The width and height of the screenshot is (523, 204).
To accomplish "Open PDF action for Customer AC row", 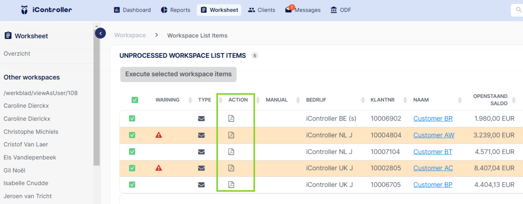I will [x=231, y=168].
